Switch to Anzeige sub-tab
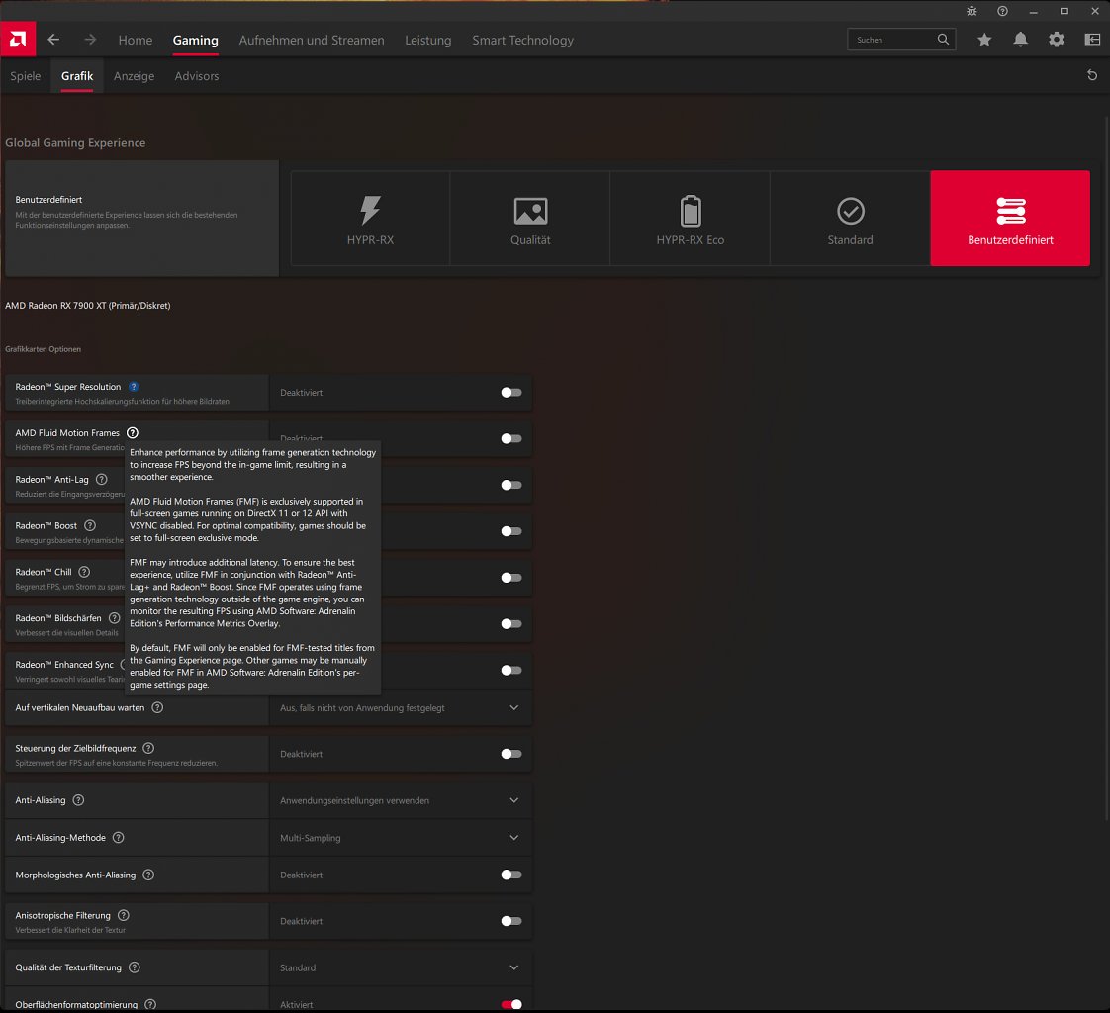1110x1013 pixels. [x=134, y=76]
